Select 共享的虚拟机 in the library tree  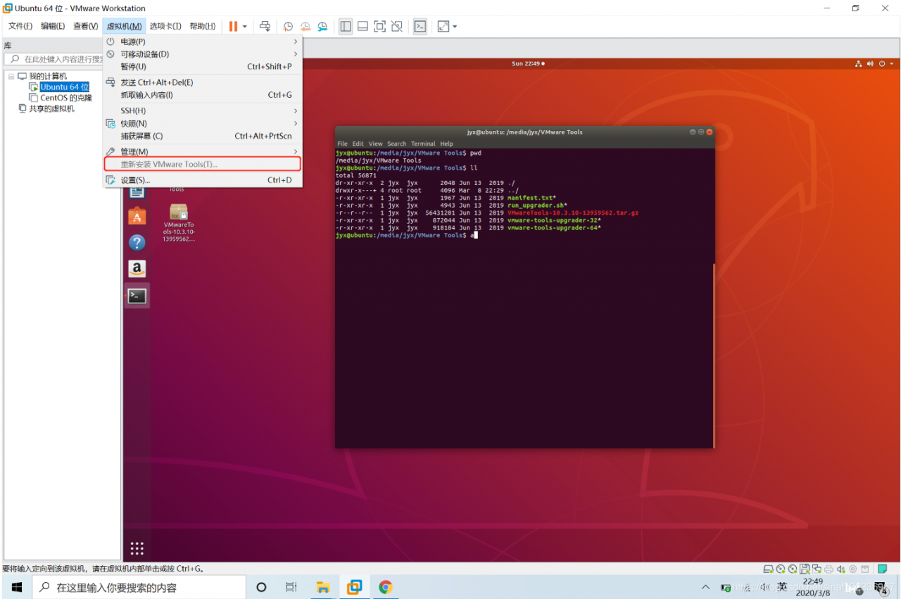pos(51,109)
